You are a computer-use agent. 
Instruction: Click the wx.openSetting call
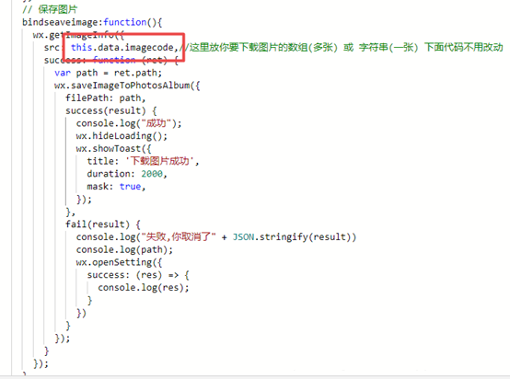point(119,263)
